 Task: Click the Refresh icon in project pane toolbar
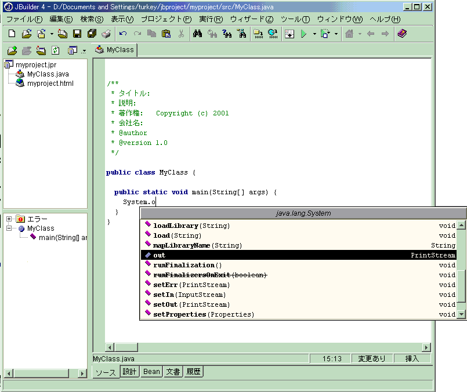click(x=56, y=50)
